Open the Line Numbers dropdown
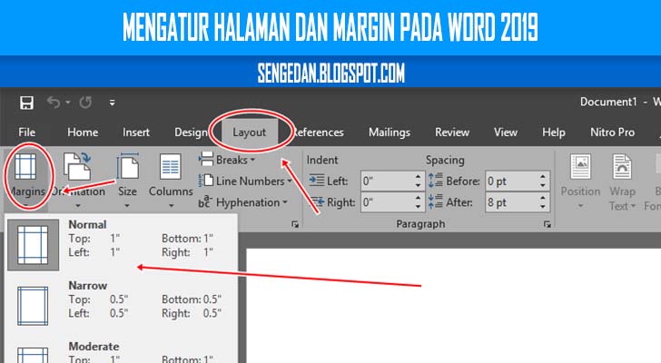This screenshot has height=363, width=661. (245, 181)
